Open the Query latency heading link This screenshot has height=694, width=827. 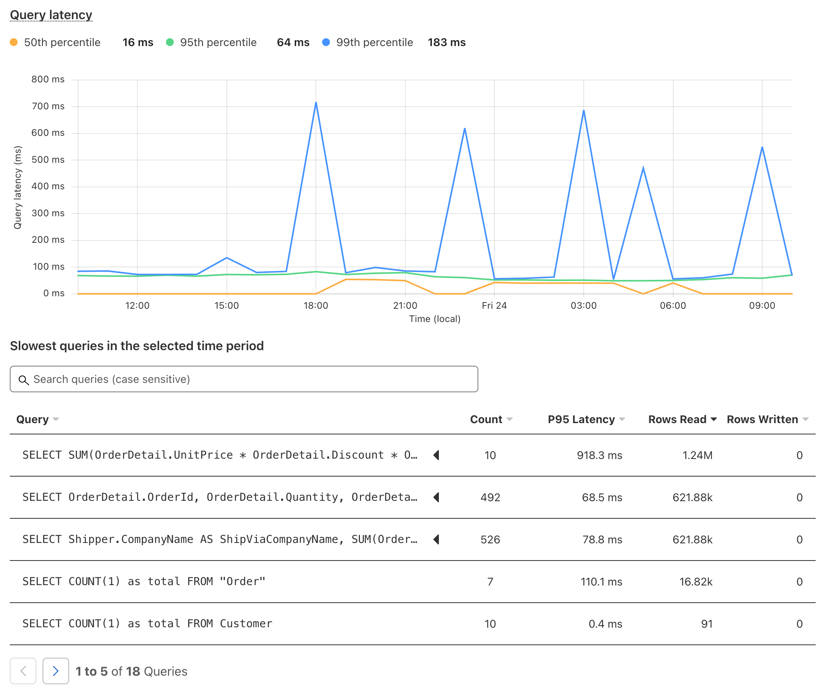(51, 15)
